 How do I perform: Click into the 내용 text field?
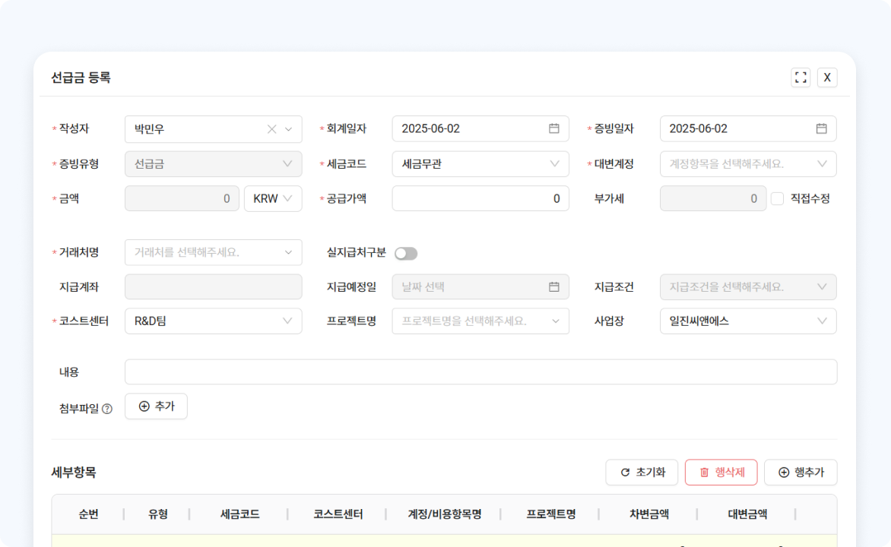tap(480, 372)
